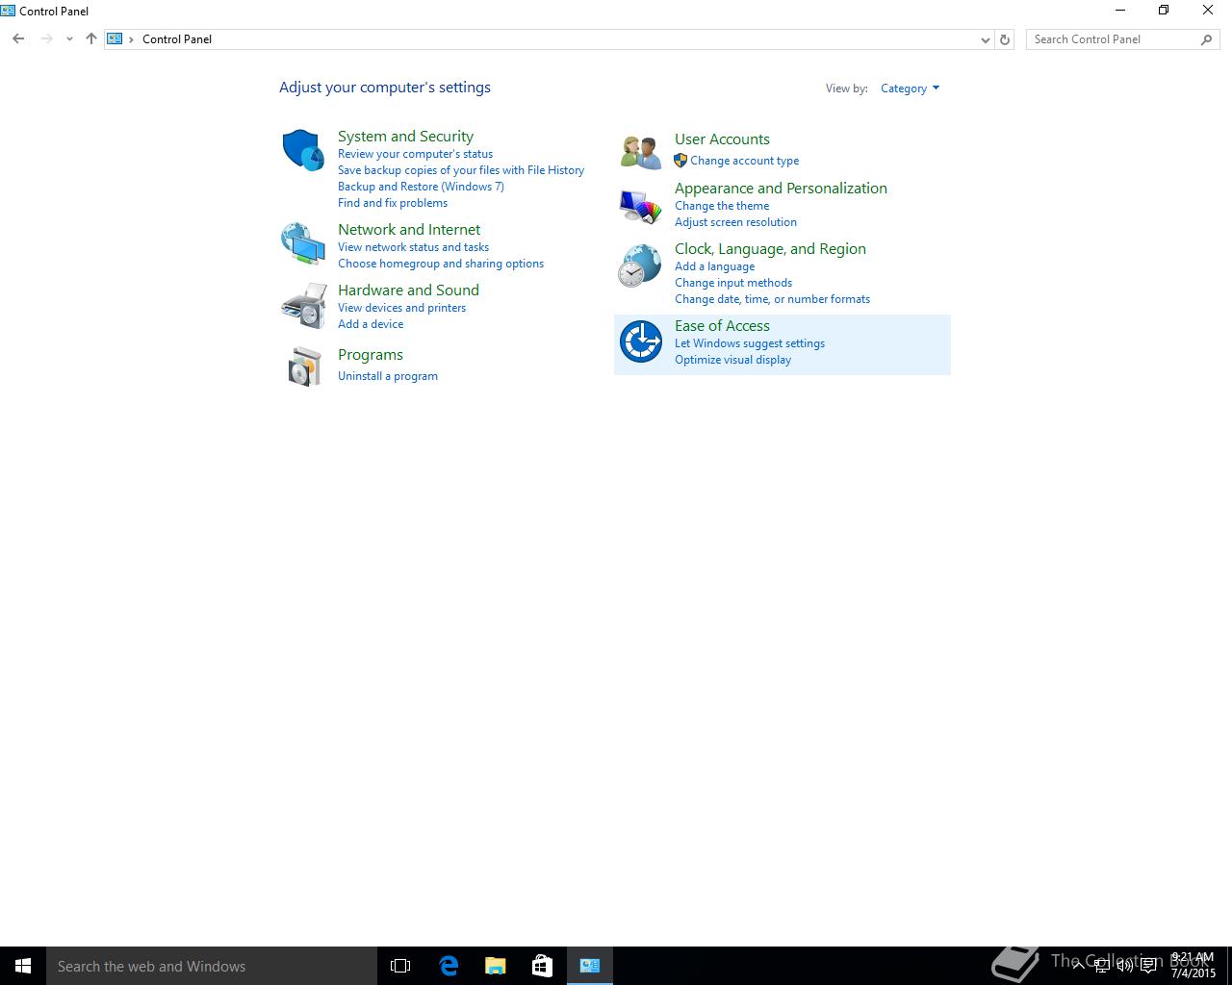This screenshot has height=985, width=1232.
Task: Click Change input methods
Action: [733, 283]
